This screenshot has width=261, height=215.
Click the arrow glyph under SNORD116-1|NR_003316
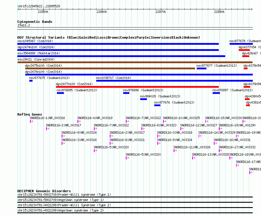(31, 121)
